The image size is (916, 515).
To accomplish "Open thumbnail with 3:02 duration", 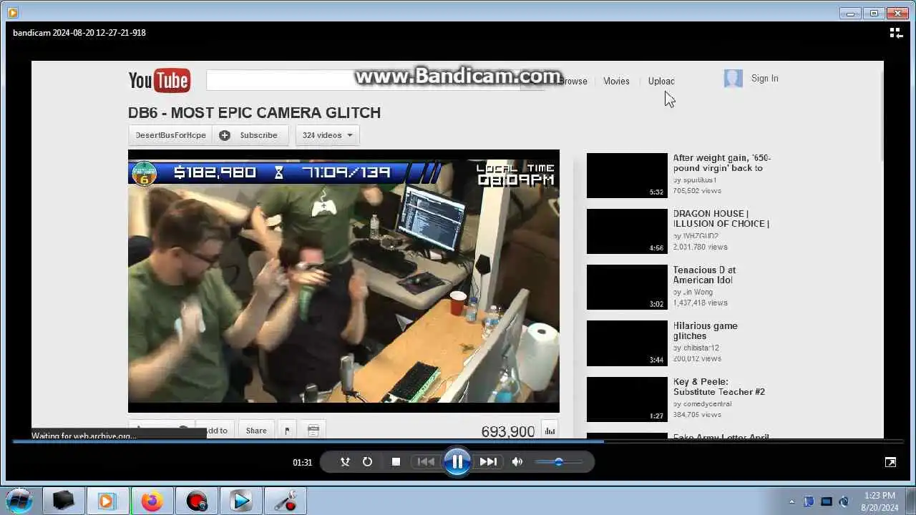I will coord(627,287).
